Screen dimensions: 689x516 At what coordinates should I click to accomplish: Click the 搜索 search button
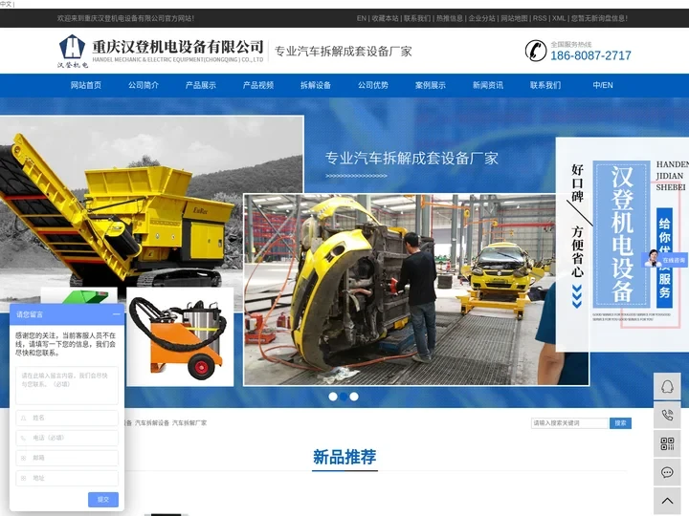pos(620,423)
